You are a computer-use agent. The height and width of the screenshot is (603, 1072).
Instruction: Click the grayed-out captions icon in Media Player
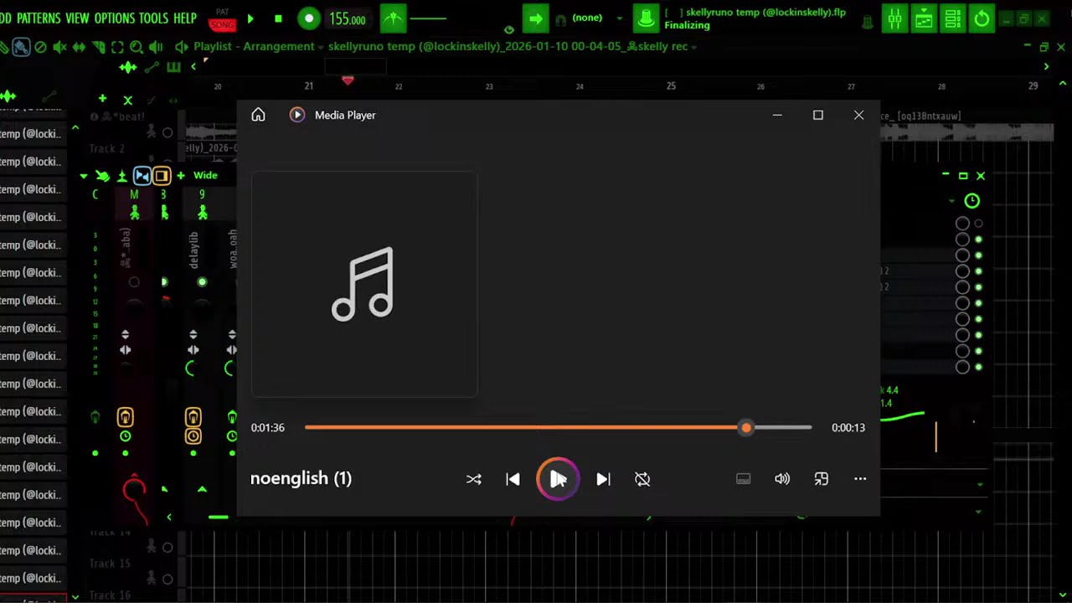[x=743, y=479]
